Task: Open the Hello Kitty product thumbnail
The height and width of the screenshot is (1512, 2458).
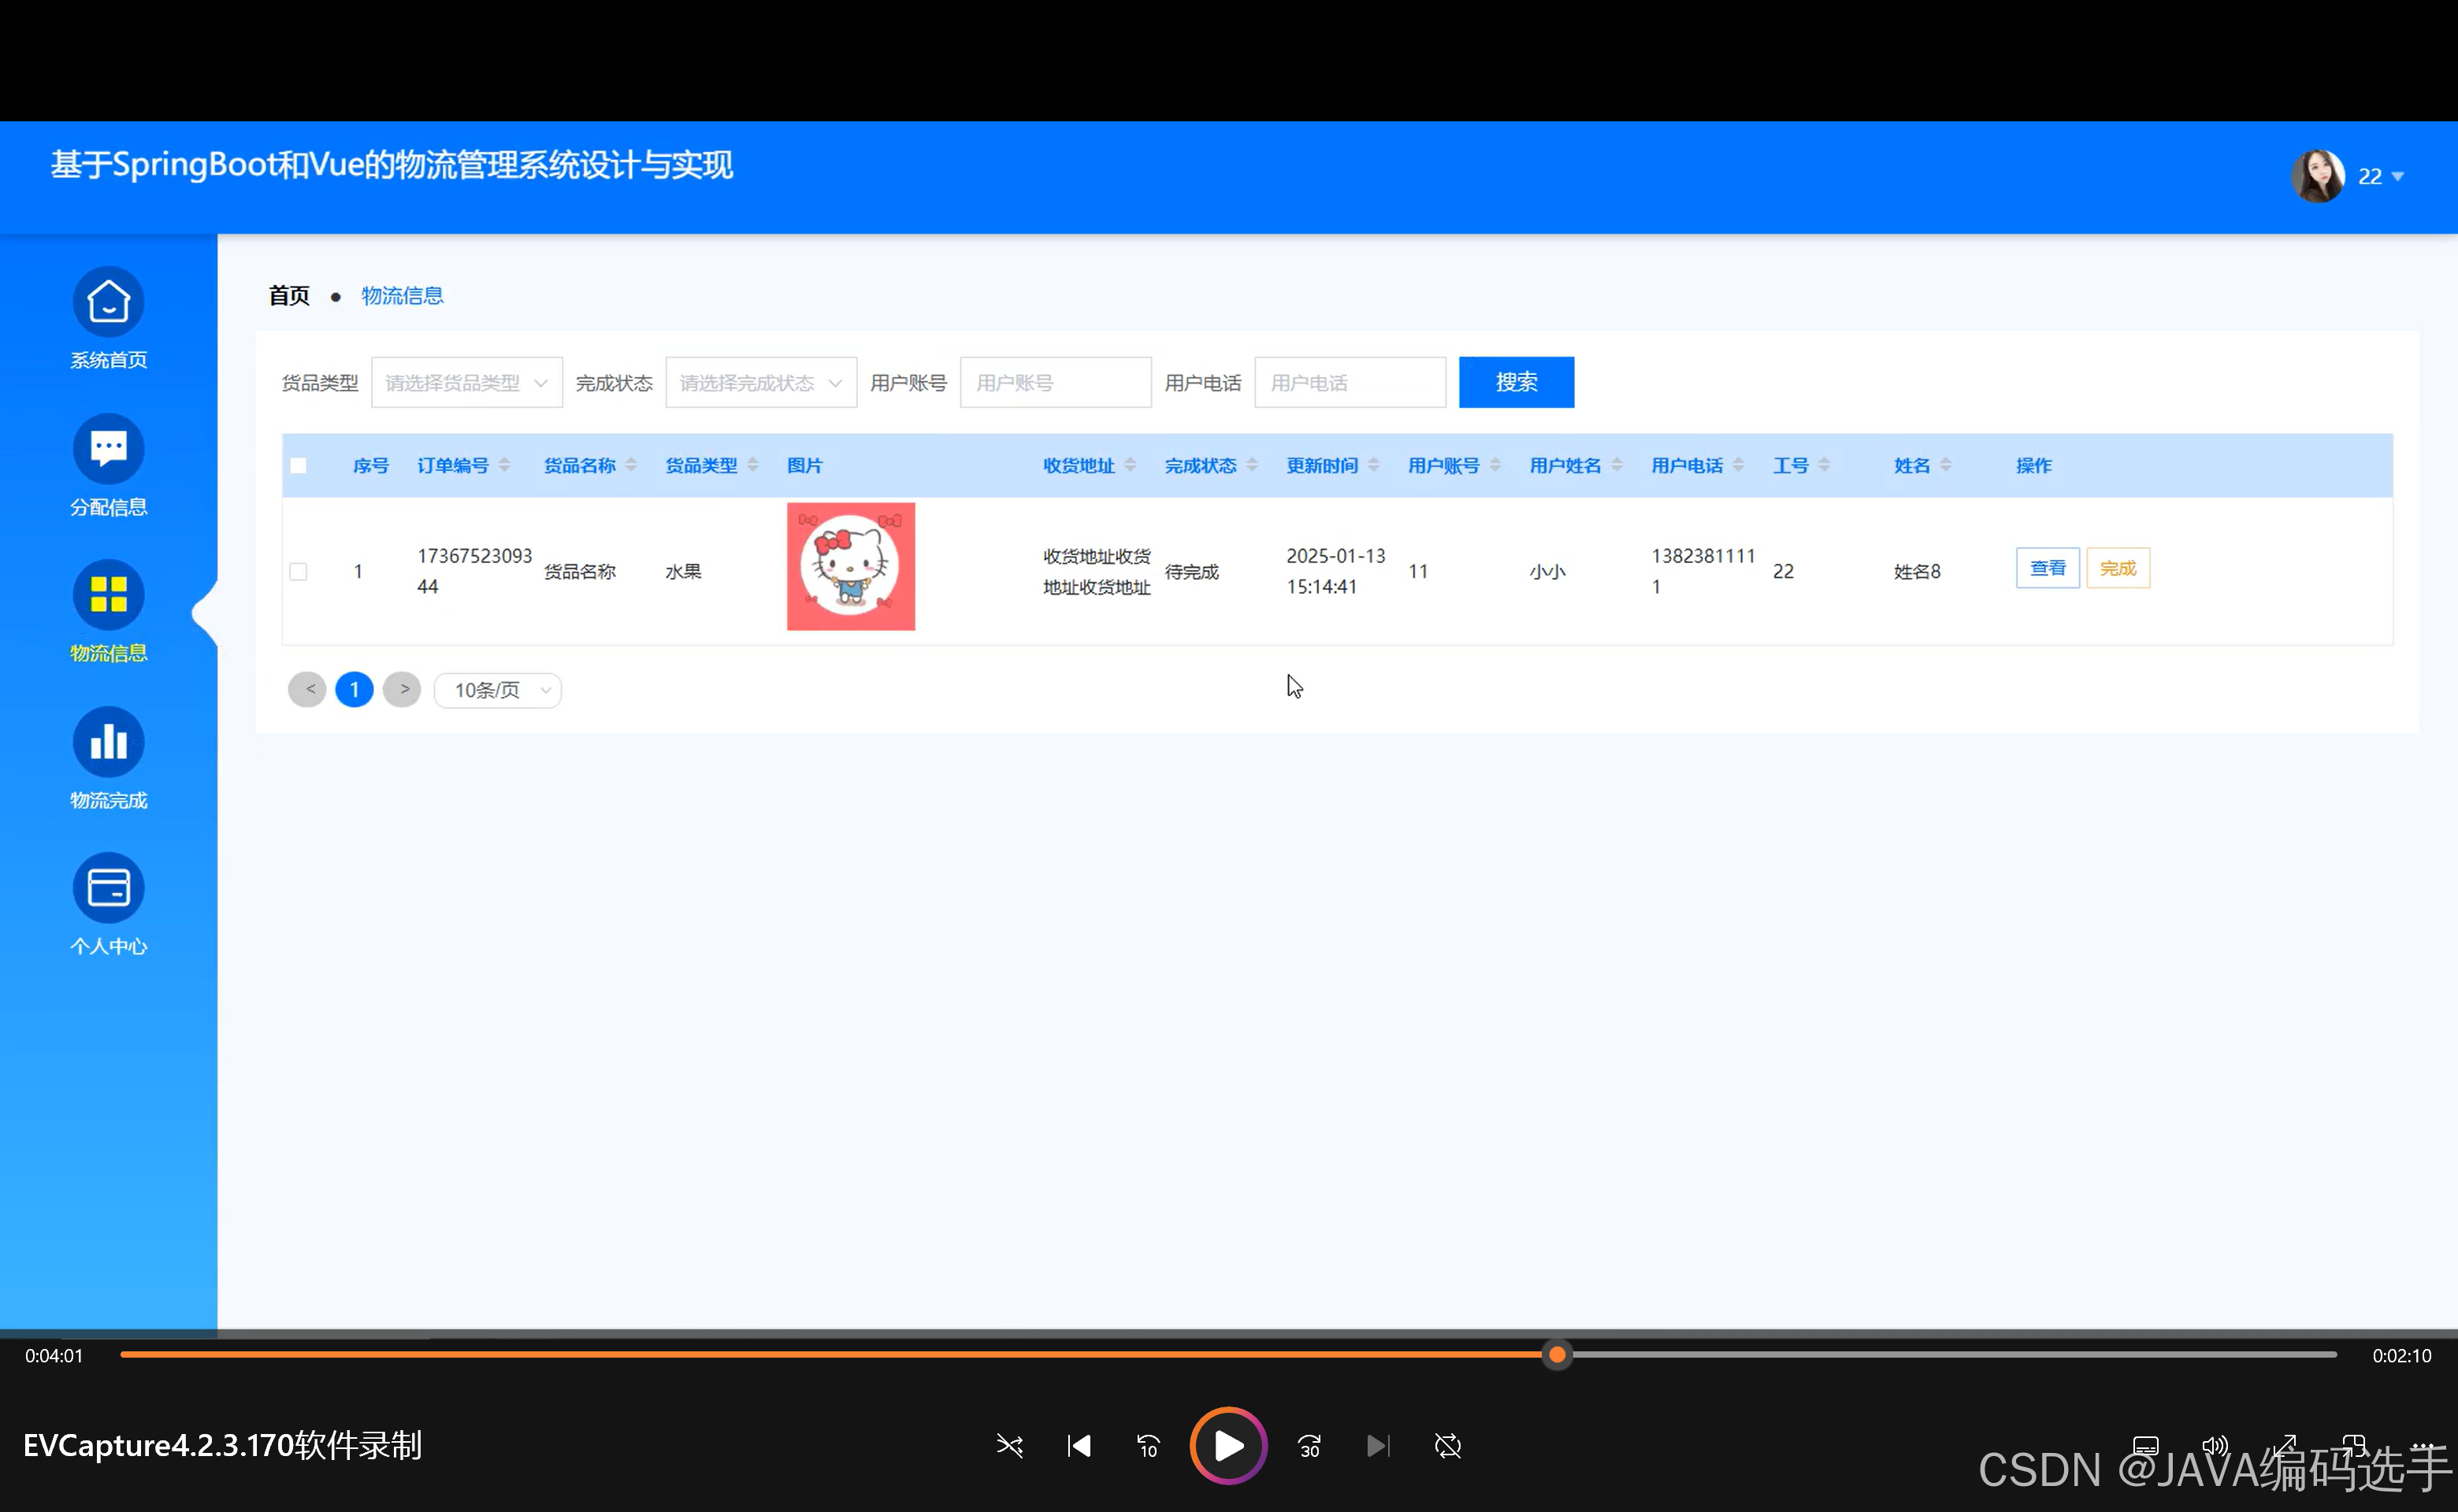Action: pos(850,566)
